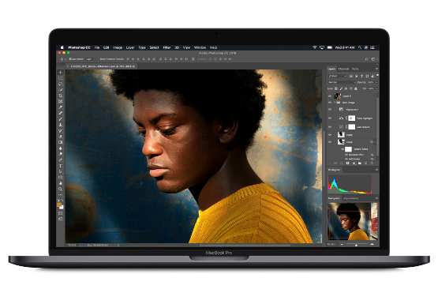Select the Horizontal Type tool
Image resolution: width=438 pixels, height=304 pixels.
tap(61, 166)
